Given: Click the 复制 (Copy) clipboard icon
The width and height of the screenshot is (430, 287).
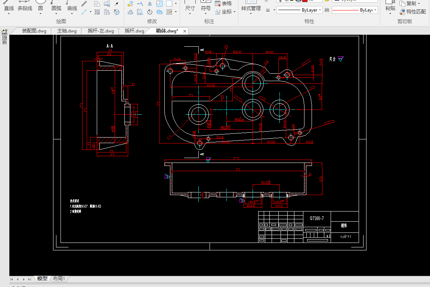Looking at the screenshot, I should [x=403, y=3].
